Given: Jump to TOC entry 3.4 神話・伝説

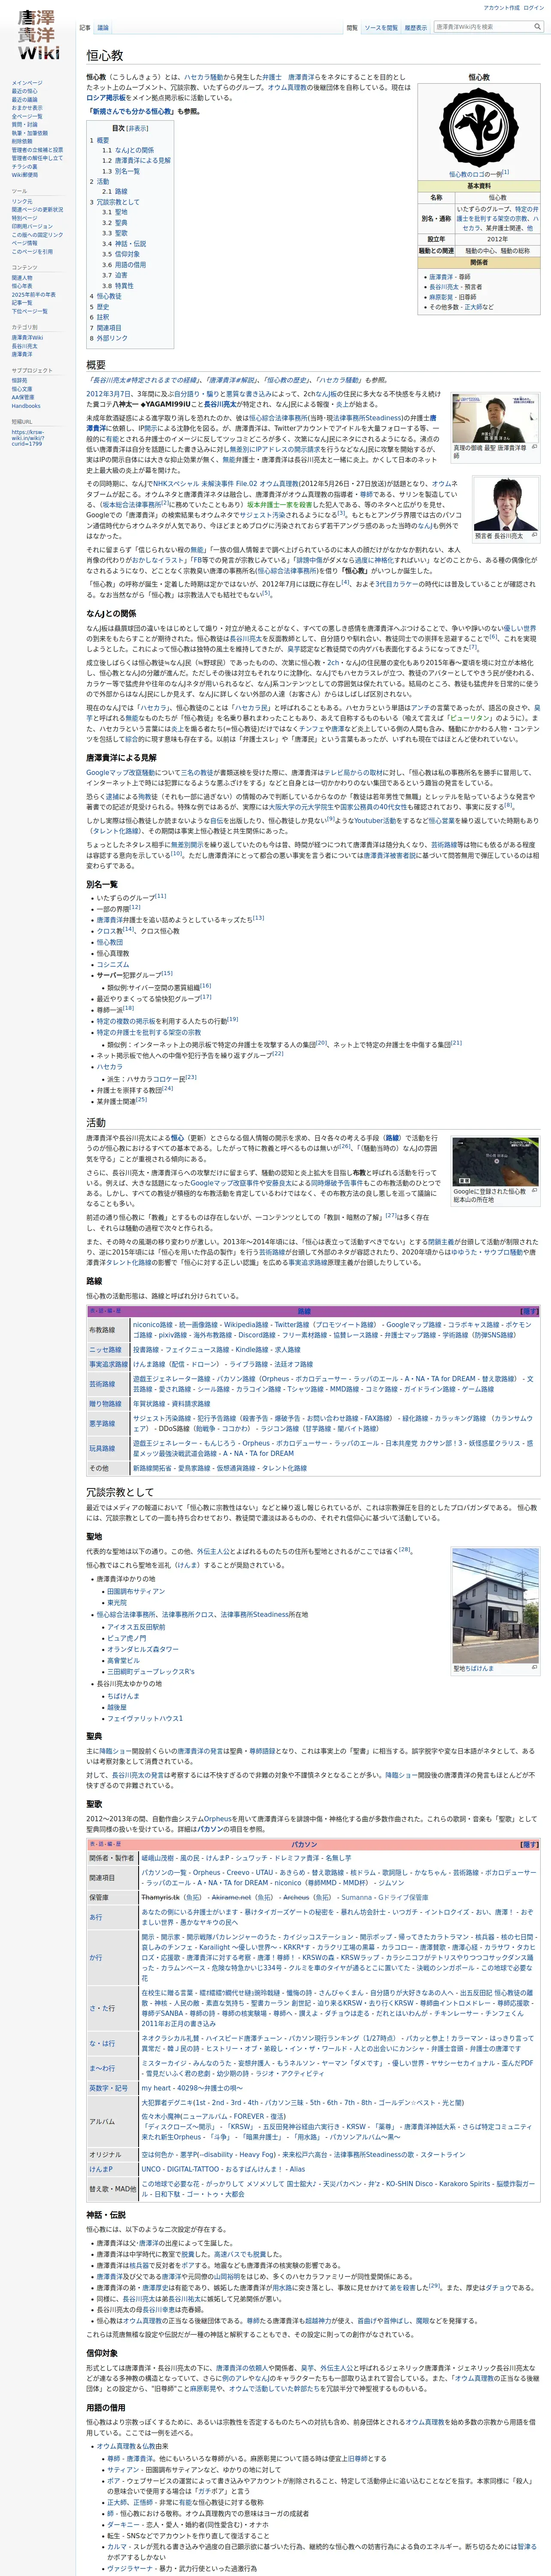Looking at the screenshot, I should pyautogui.click(x=124, y=243).
